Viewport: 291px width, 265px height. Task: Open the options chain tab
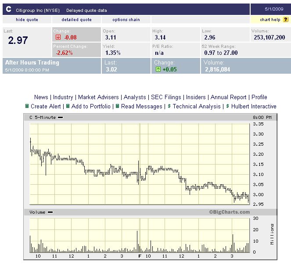point(126,20)
